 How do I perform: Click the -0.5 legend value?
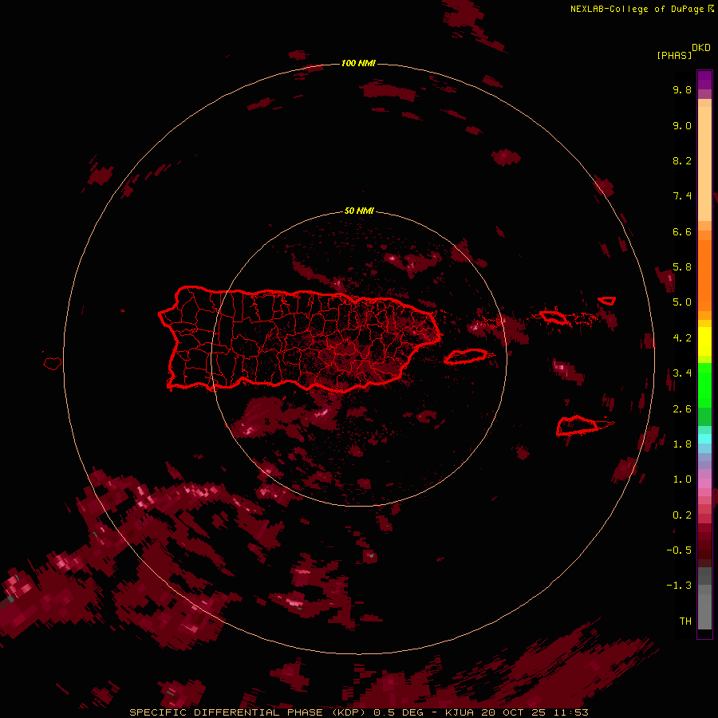point(679,550)
